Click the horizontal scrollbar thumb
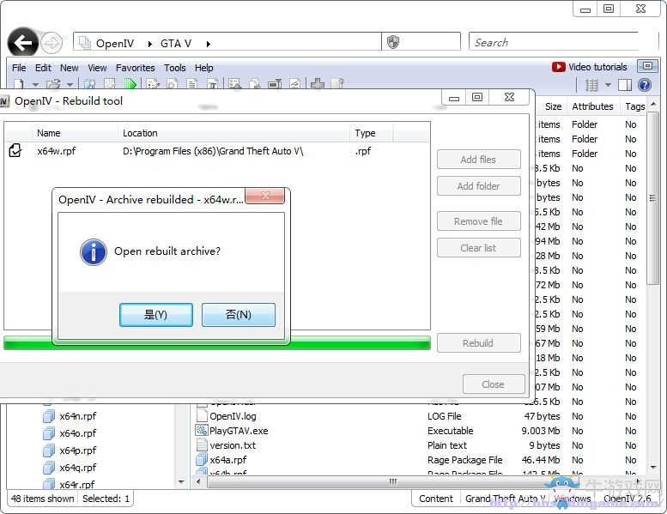Image resolution: width=667 pixels, height=514 pixels. 392,481
